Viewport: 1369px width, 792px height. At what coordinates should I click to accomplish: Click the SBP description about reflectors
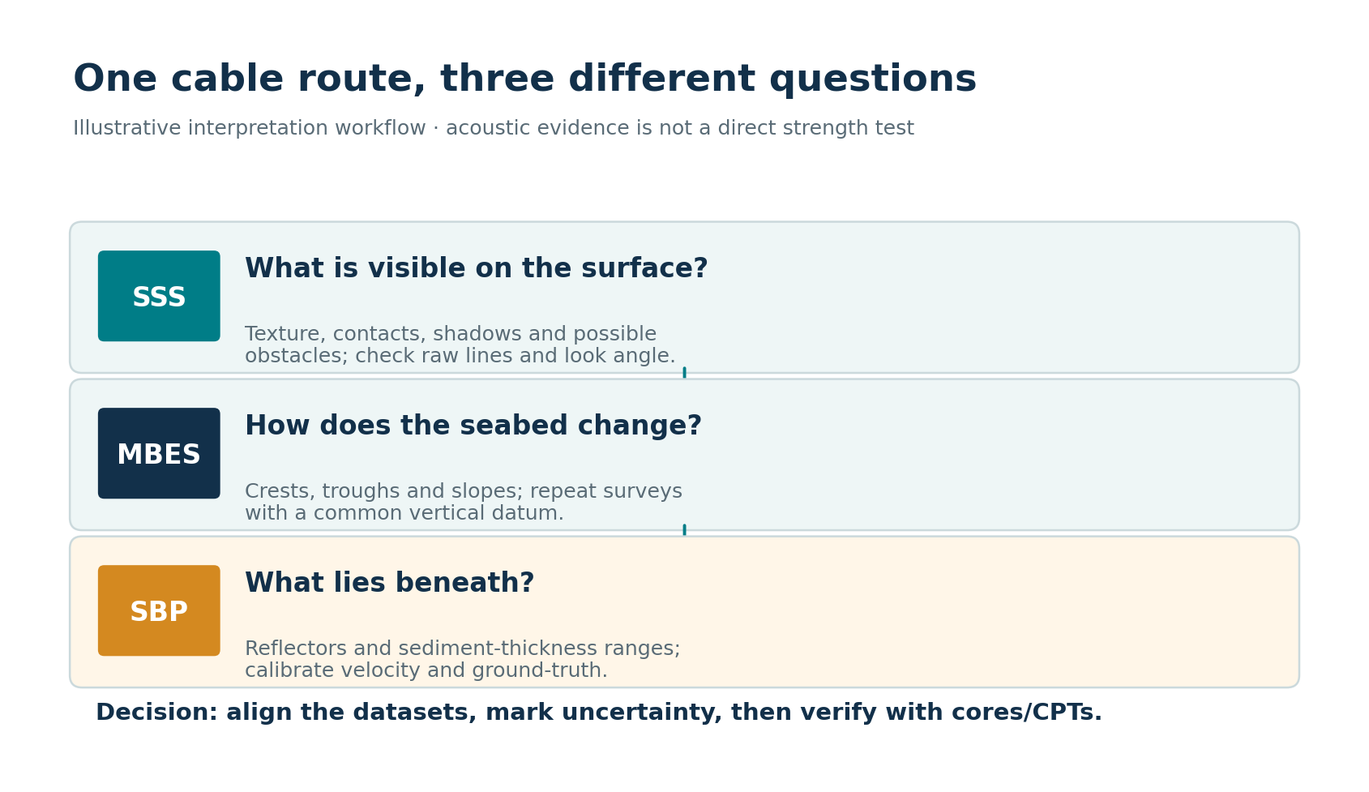click(x=463, y=660)
